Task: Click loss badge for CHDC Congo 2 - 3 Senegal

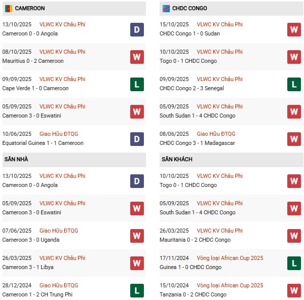Action: coord(294,84)
